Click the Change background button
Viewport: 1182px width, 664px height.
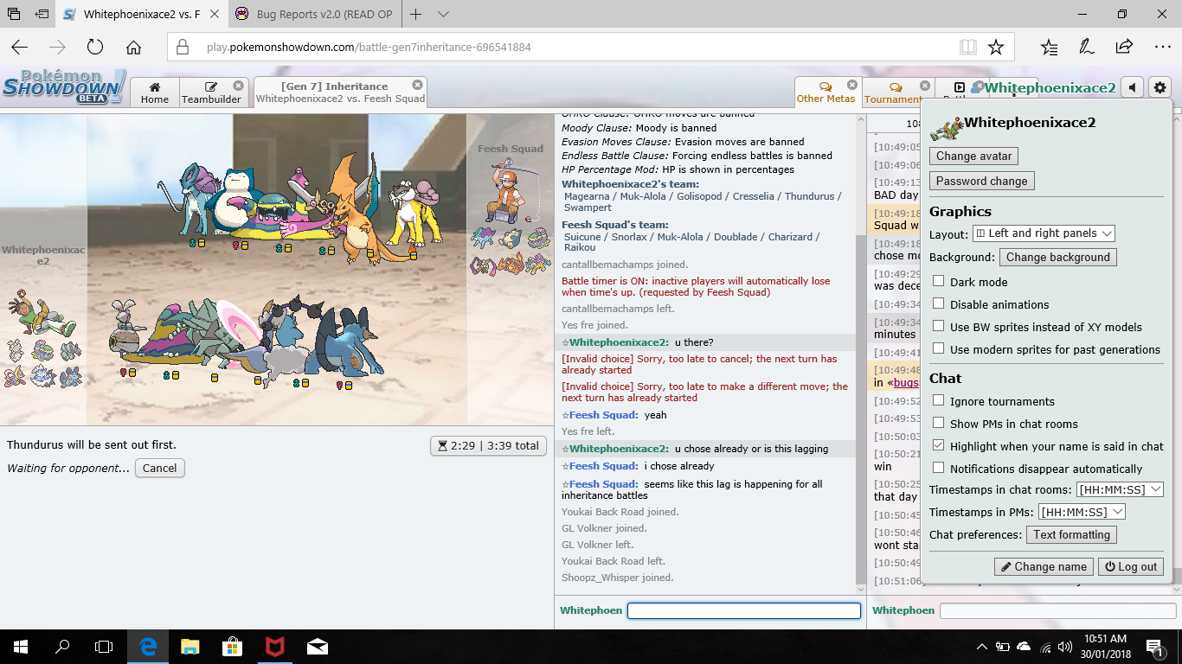pyautogui.click(x=1057, y=257)
